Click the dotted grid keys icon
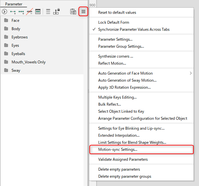This screenshot has height=186, width=199. click(48, 12)
